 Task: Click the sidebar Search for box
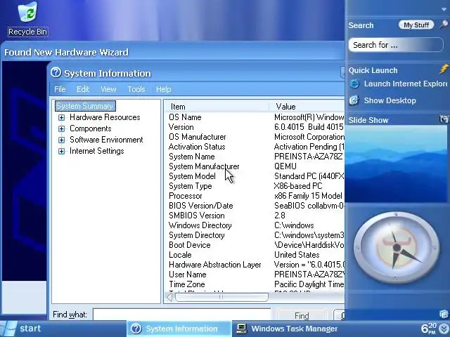(x=396, y=45)
